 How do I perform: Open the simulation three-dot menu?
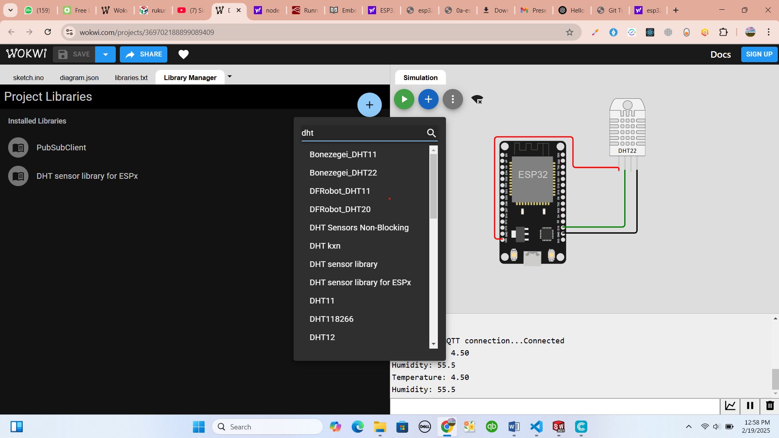click(x=453, y=99)
